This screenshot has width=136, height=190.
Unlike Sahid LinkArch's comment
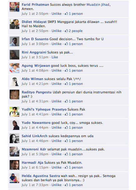coord(56,141)
